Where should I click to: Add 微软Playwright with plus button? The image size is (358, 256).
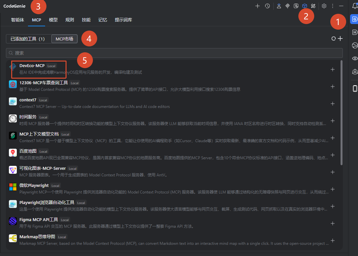click(333, 189)
